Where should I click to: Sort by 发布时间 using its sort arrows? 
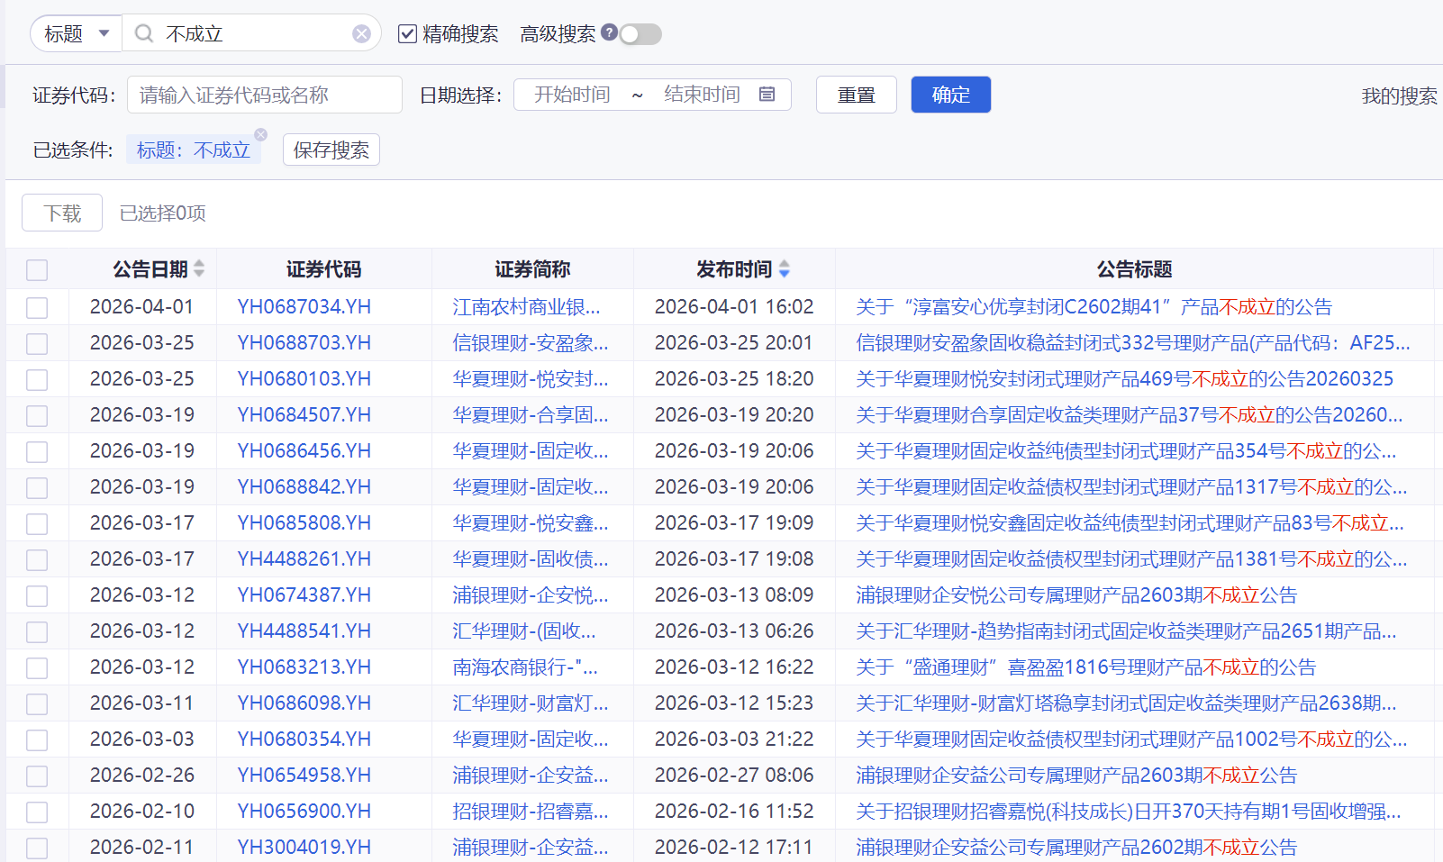pyautogui.click(x=784, y=268)
